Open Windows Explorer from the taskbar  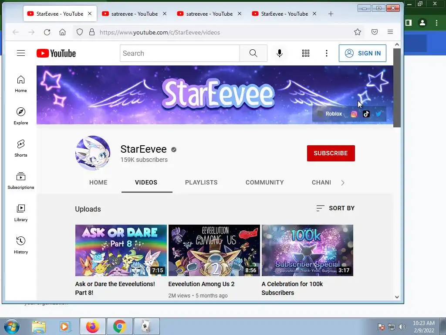click(39, 326)
